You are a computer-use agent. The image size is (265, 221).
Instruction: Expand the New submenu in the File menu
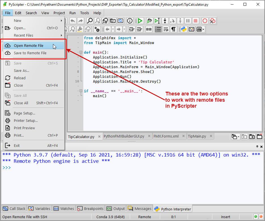pyautogui.click(x=17, y=20)
